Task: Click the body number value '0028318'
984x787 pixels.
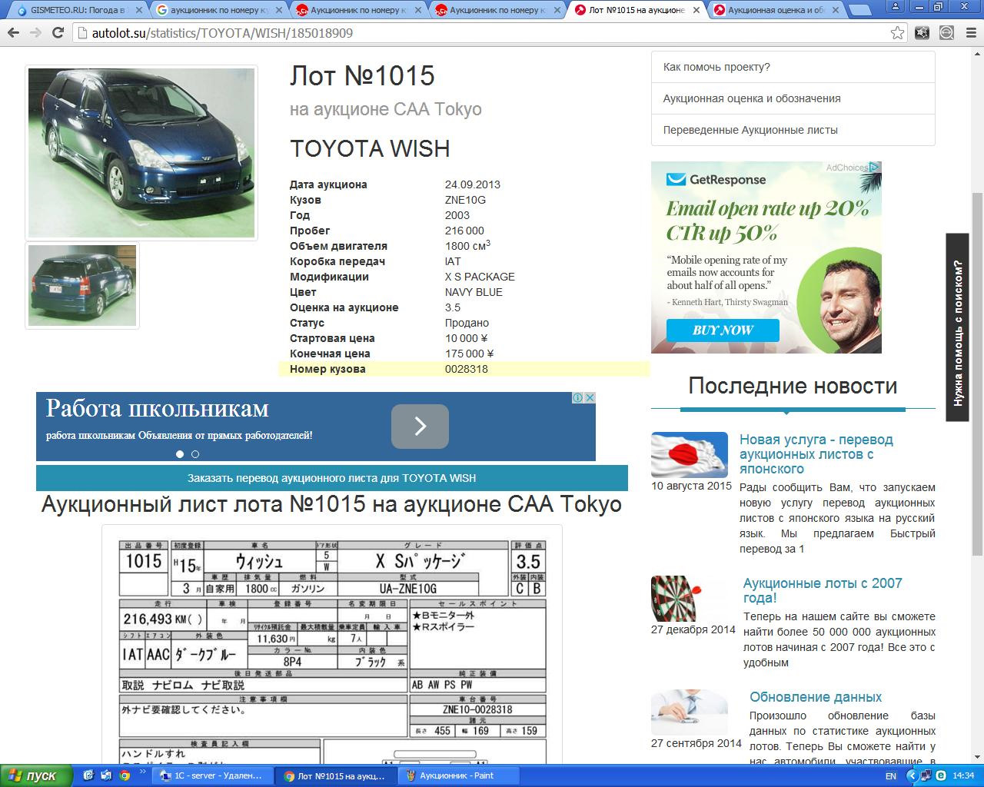Action: point(467,369)
